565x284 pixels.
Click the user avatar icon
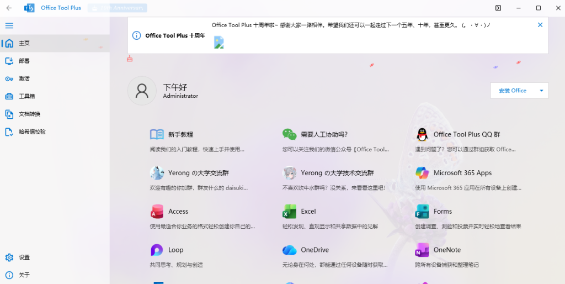pos(142,91)
